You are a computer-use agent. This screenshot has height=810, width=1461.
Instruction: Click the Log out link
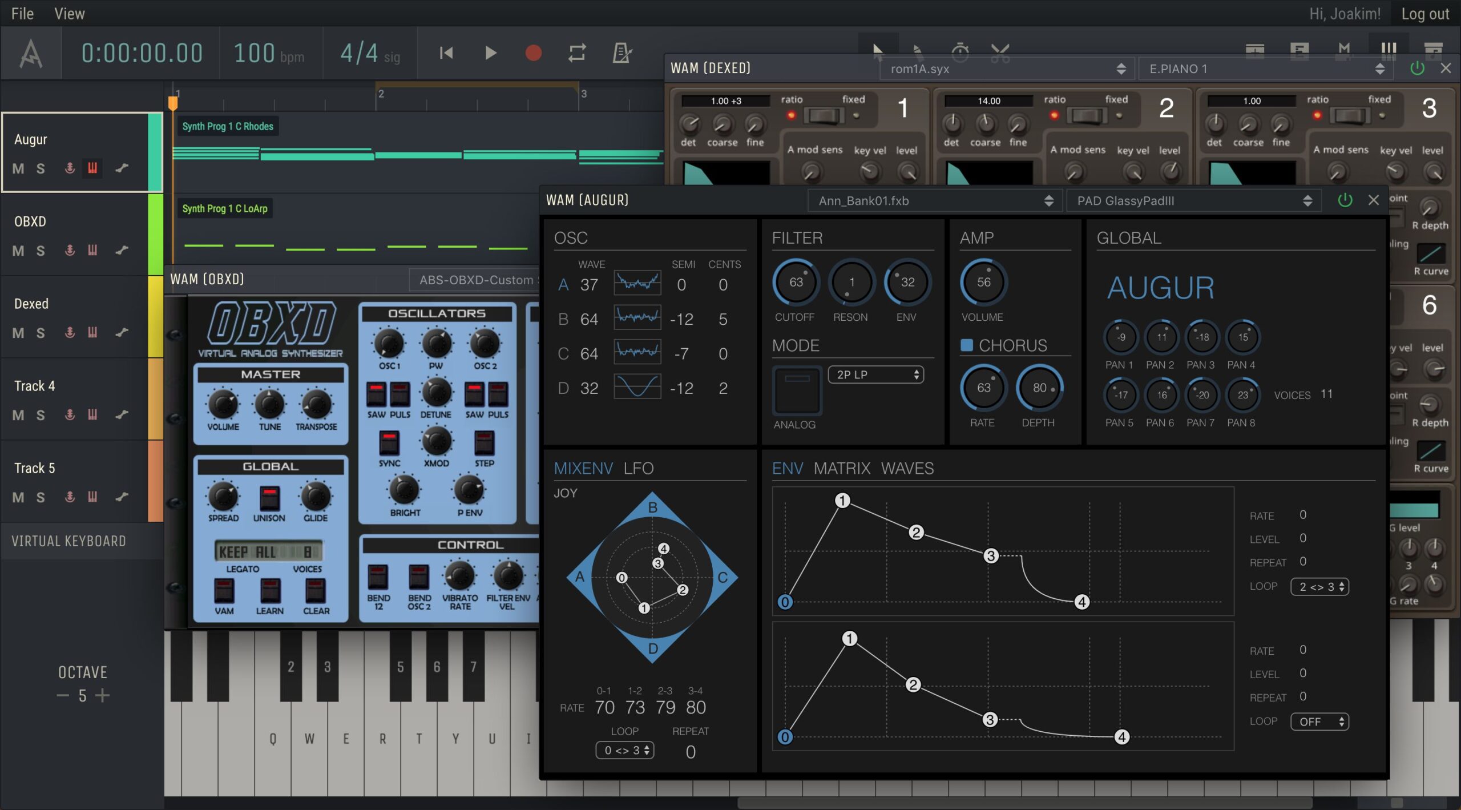pyautogui.click(x=1424, y=14)
